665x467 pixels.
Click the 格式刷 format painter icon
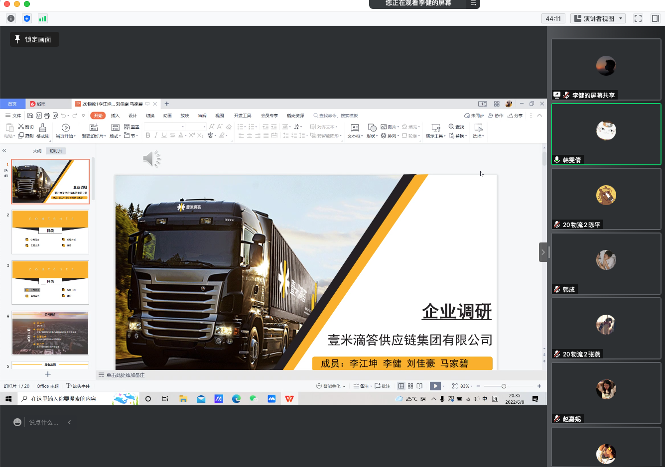pyautogui.click(x=43, y=128)
